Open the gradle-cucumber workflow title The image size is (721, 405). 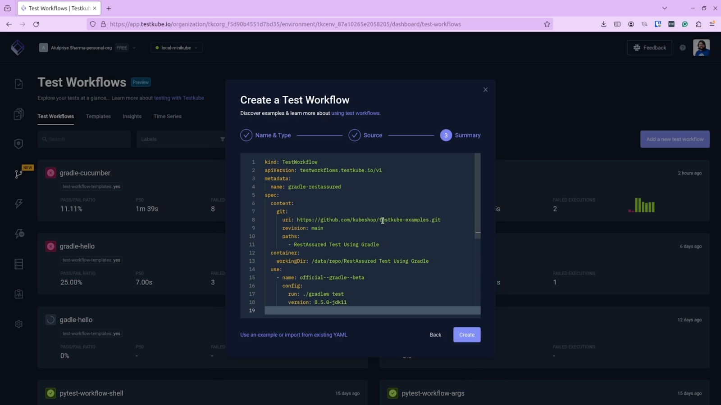(85, 173)
